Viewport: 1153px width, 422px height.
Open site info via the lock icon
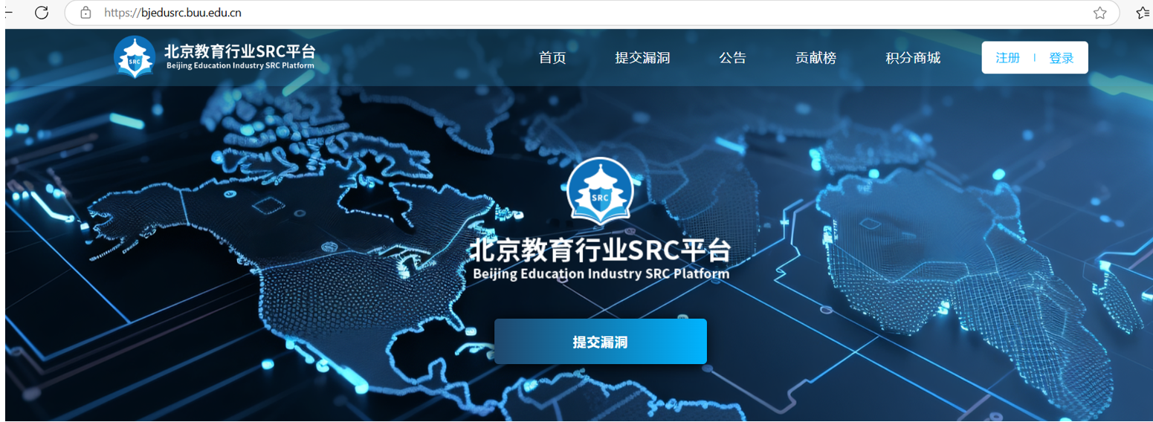85,13
